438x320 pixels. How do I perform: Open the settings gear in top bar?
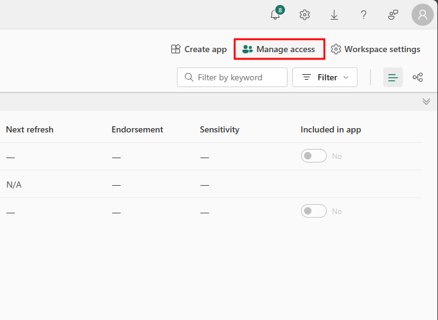(305, 15)
